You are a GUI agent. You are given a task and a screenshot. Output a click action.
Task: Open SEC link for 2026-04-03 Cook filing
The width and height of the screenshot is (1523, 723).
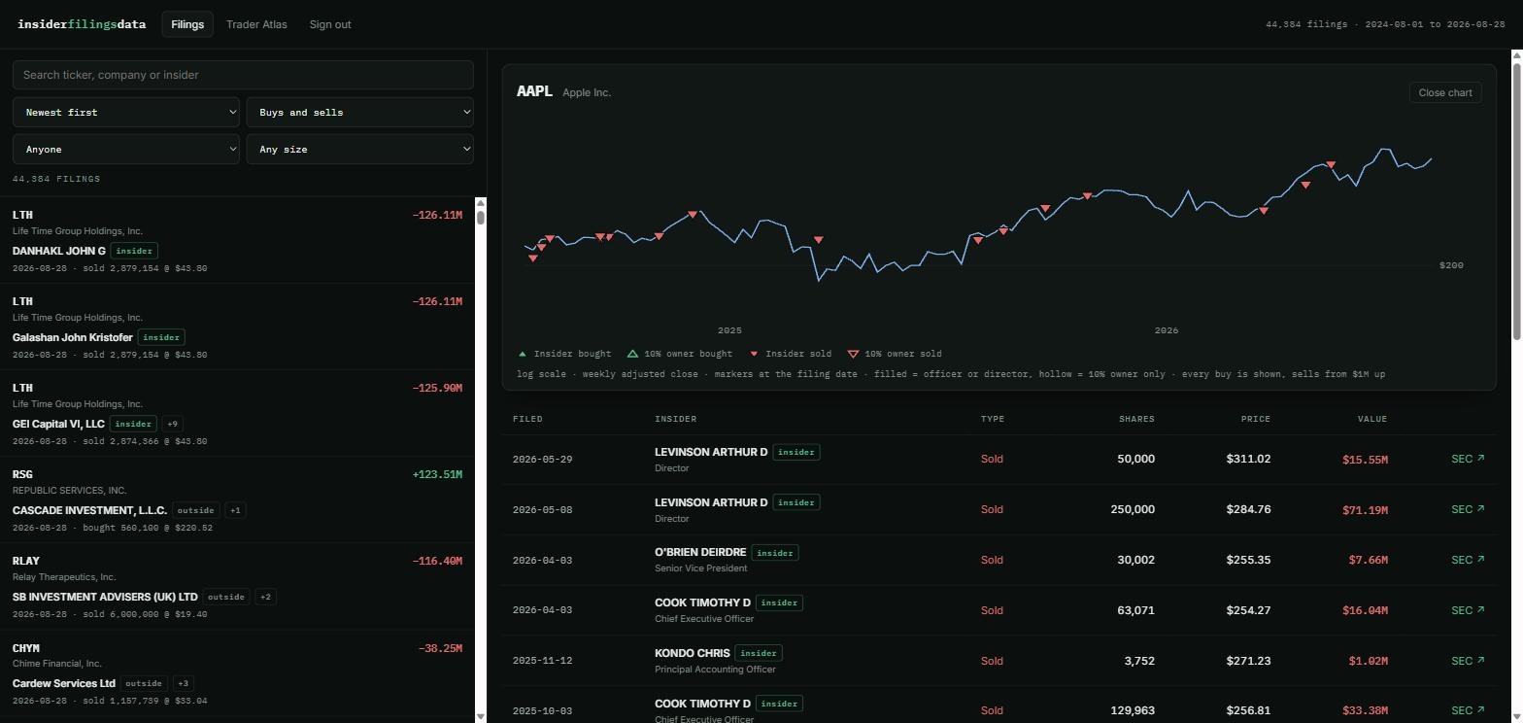[1468, 610]
